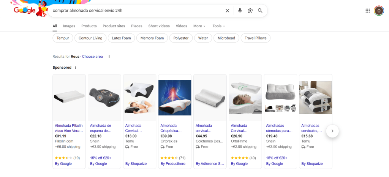The height and width of the screenshot is (177, 389).
Task: Apply the Tempur filter chip
Action: coord(63,38)
